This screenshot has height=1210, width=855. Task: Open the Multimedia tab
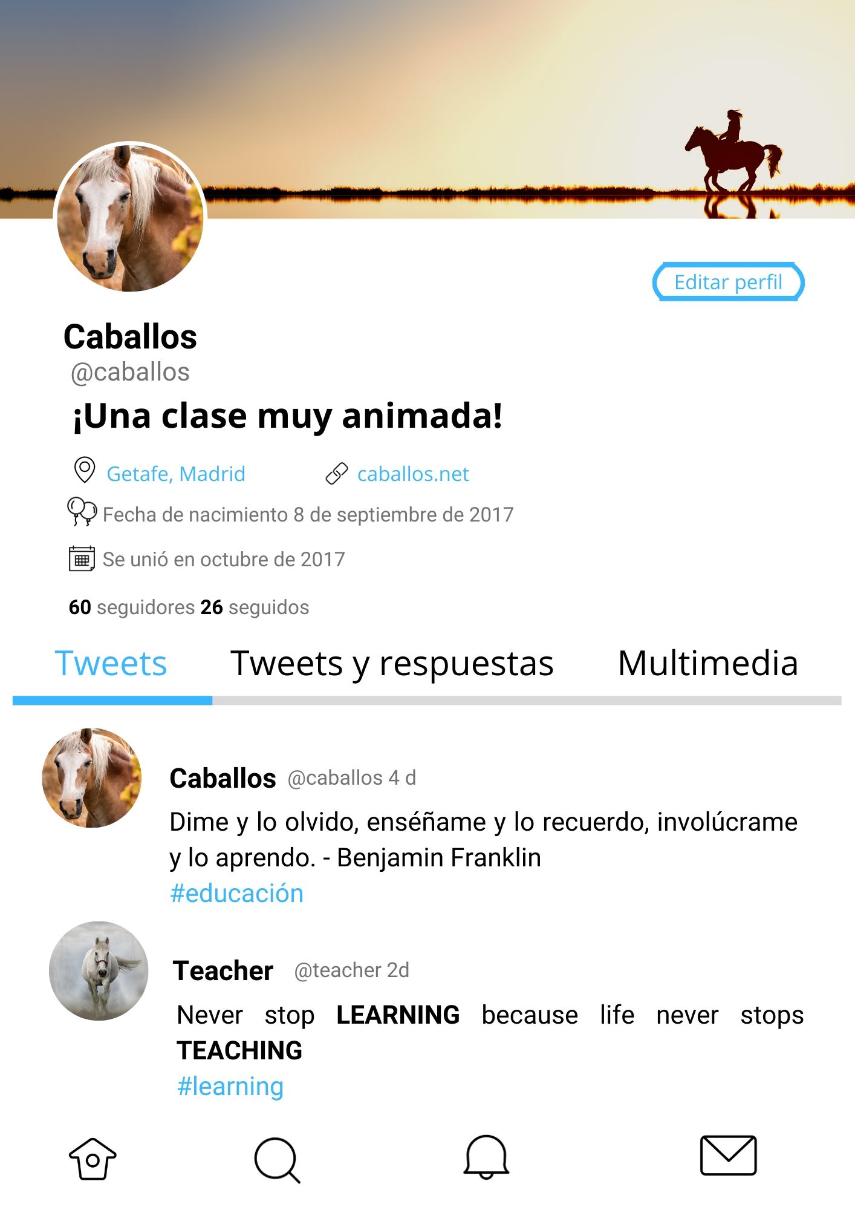(708, 663)
